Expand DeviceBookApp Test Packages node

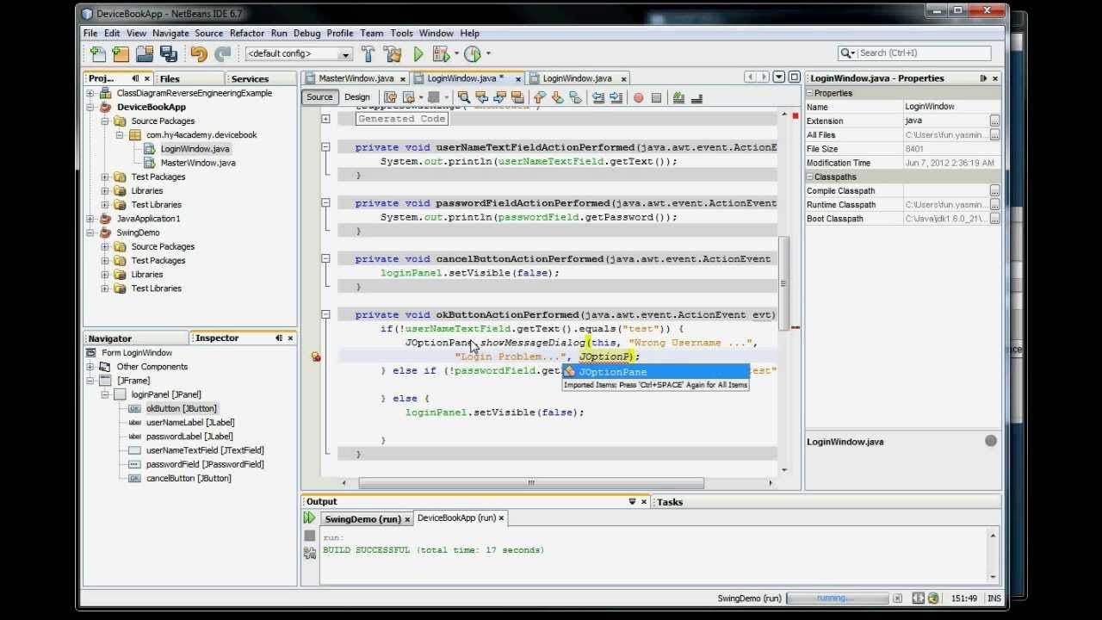click(x=105, y=177)
